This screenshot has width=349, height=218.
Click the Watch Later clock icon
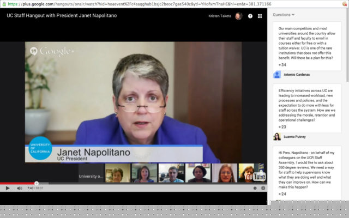[255, 188]
